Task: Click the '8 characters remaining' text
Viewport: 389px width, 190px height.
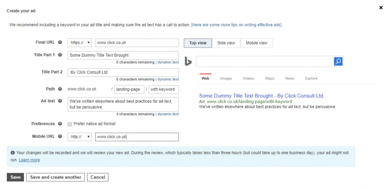Action: 135,79
